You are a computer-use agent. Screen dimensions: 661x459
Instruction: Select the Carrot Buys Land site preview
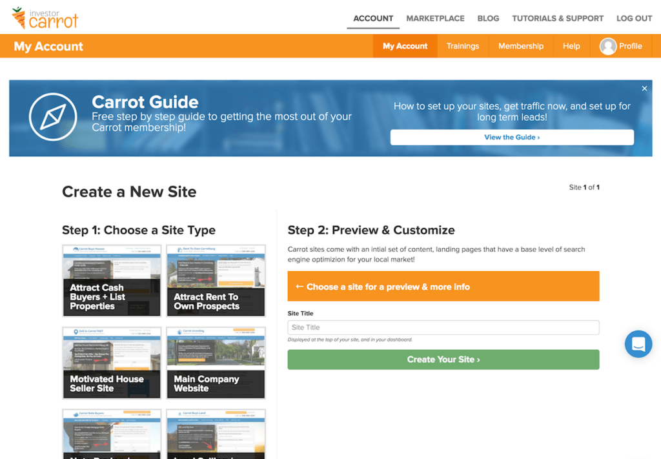216,436
